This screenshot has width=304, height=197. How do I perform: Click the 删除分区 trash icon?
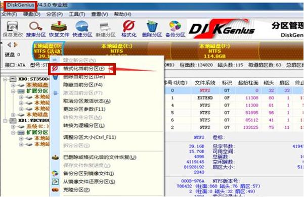pos(152,29)
